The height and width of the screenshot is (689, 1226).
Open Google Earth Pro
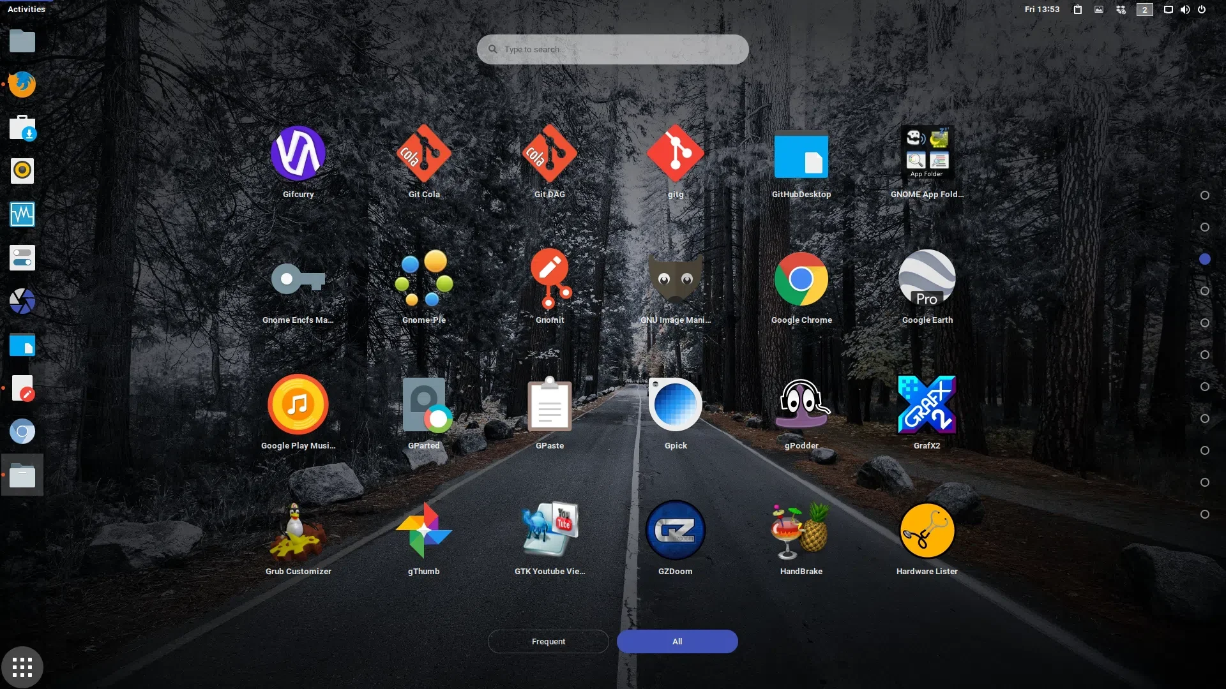pos(927,279)
